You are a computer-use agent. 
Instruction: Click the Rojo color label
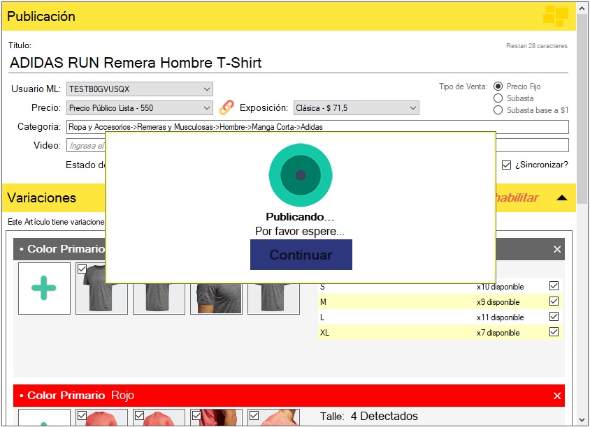122,396
